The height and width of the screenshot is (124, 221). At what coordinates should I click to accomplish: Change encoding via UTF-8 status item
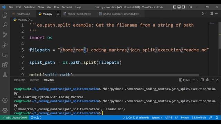click(x=169, y=117)
